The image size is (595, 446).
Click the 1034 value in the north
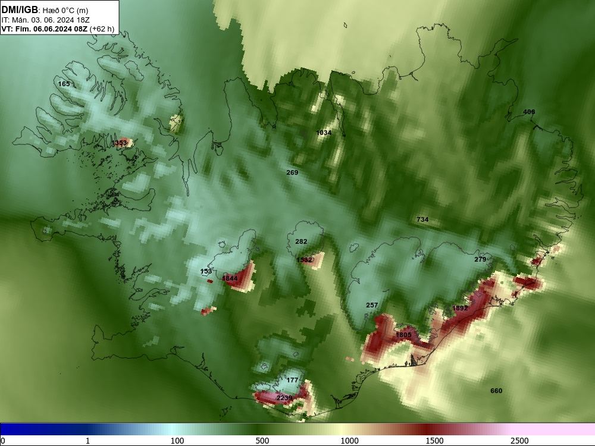[x=324, y=133]
